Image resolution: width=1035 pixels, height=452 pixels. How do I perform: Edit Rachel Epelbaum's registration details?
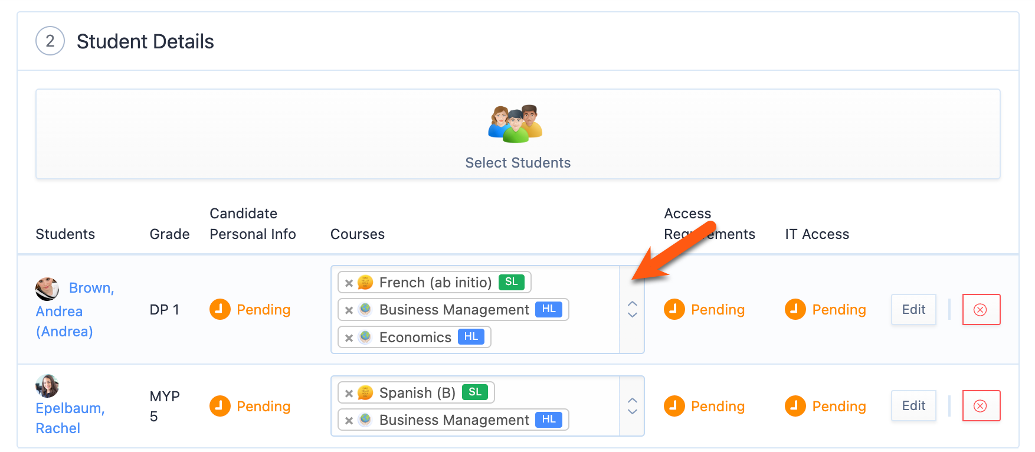point(913,406)
